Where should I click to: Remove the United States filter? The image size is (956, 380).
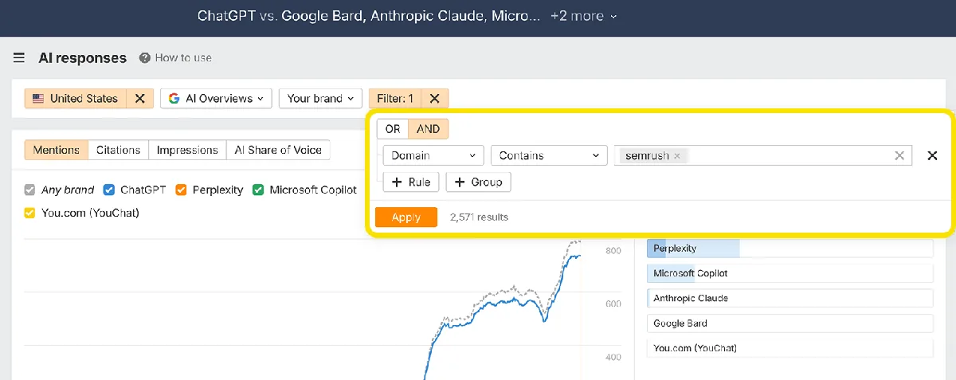pyautogui.click(x=139, y=99)
